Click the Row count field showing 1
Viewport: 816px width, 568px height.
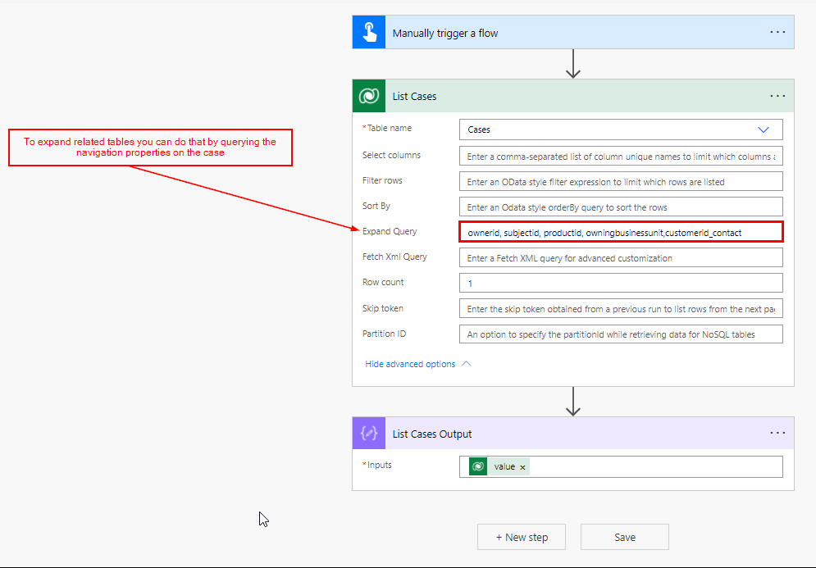(x=621, y=282)
